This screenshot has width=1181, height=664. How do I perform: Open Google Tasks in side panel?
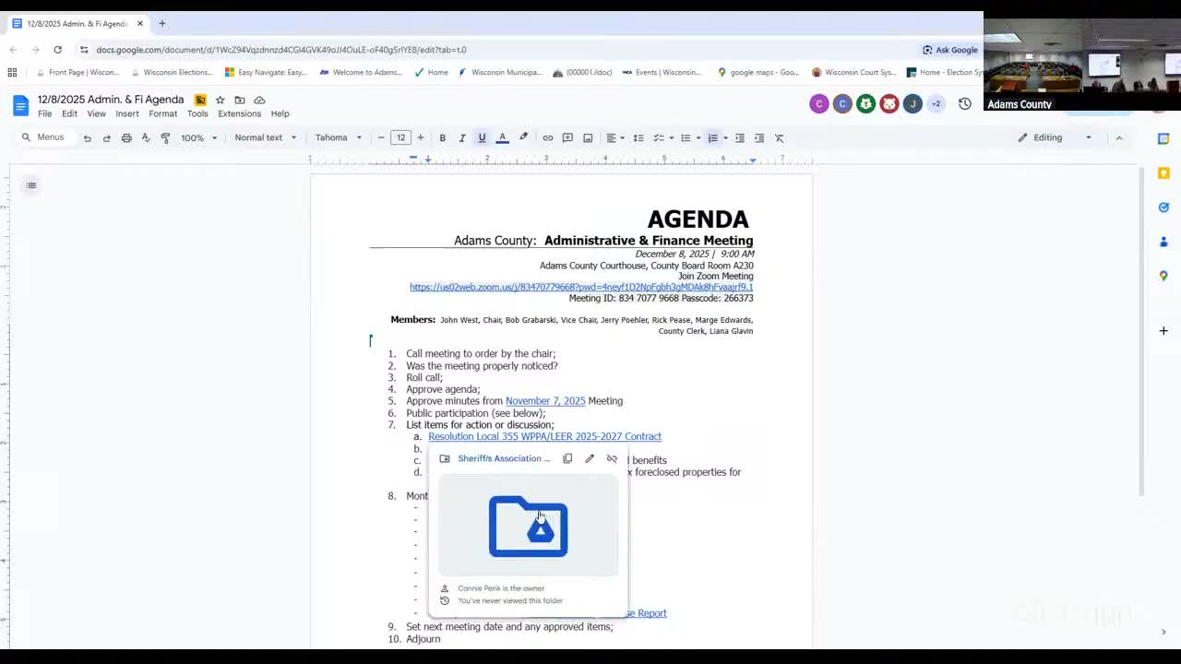point(1163,207)
